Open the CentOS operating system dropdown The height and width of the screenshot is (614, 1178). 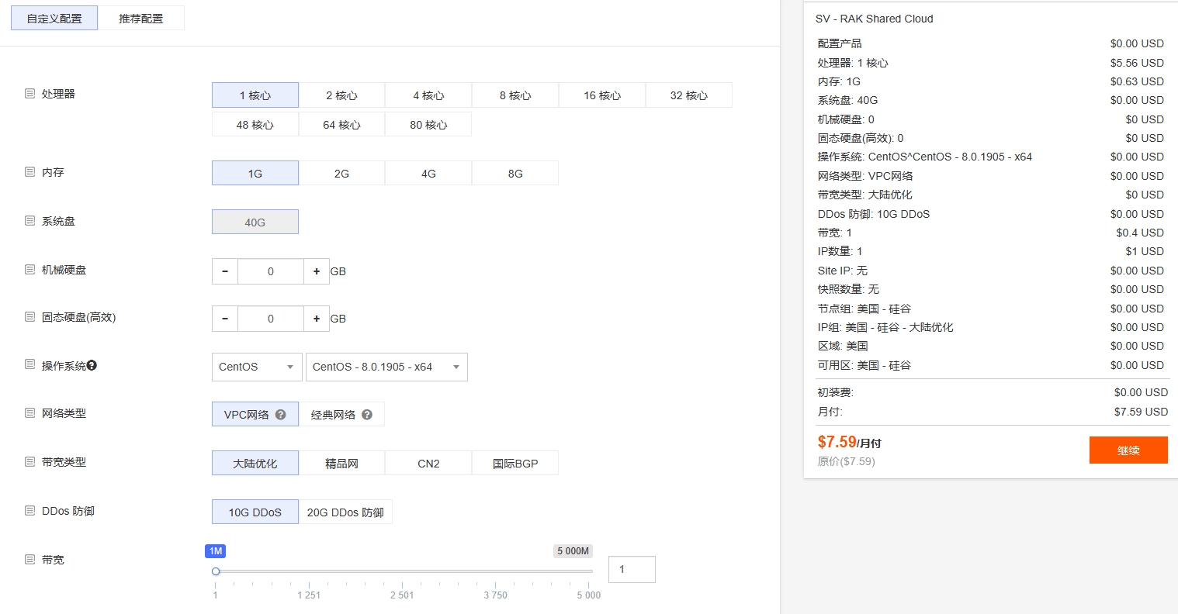(x=257, y=367)
